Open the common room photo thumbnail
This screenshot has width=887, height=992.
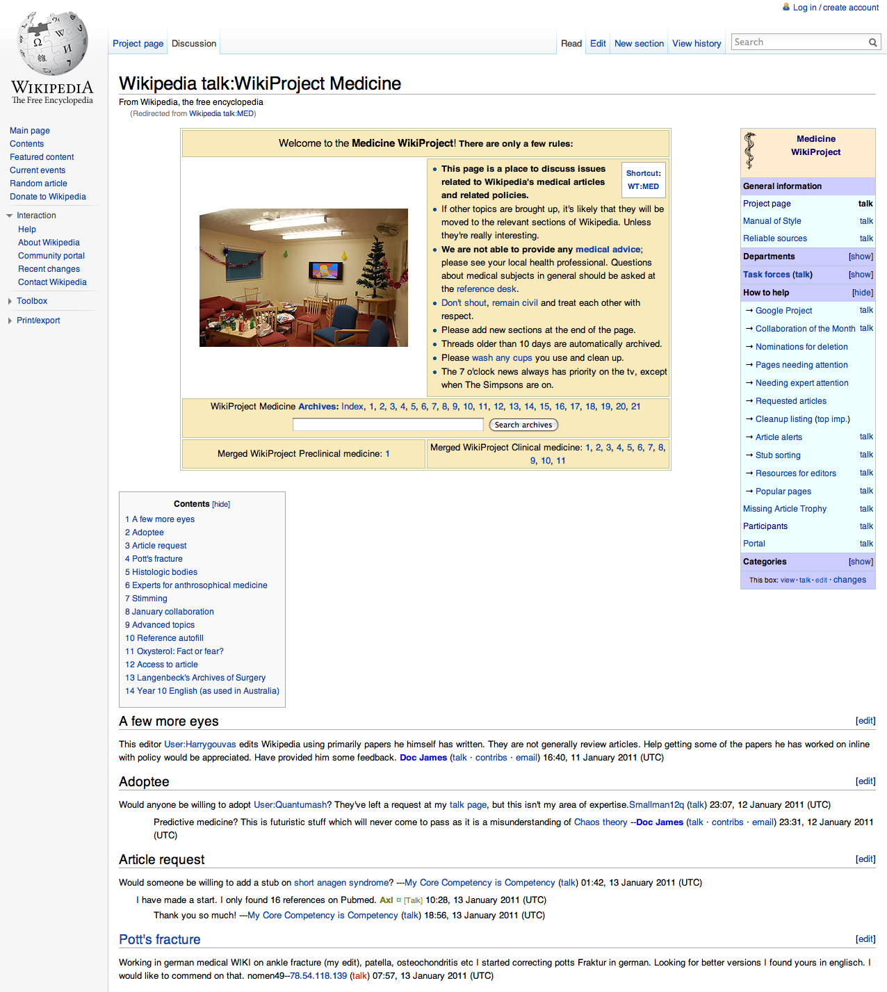coord(303,277)
